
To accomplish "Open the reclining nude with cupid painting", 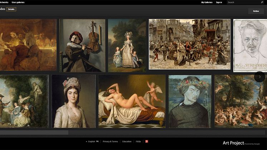I will 132,101.
